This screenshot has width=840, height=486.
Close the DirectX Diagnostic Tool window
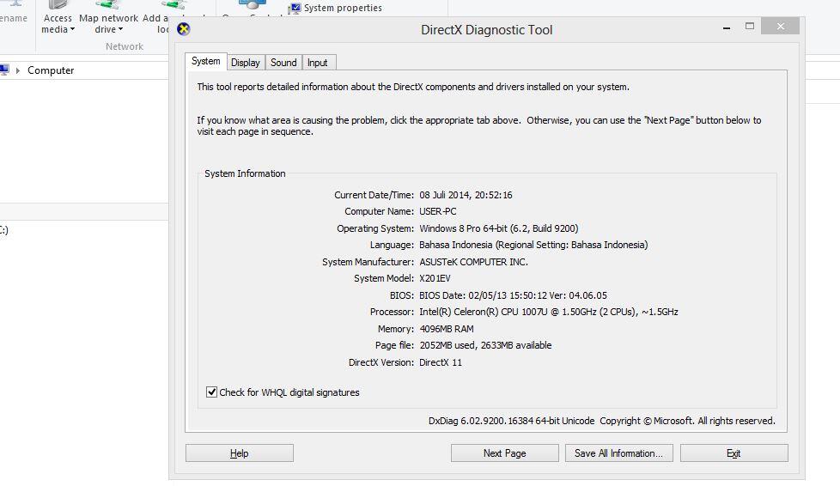point(780,27)
